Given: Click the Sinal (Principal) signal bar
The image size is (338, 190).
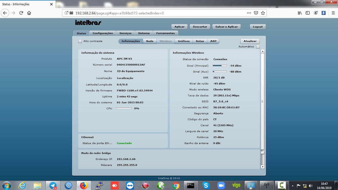Looking at the screenshot, I should pos(220,65).
